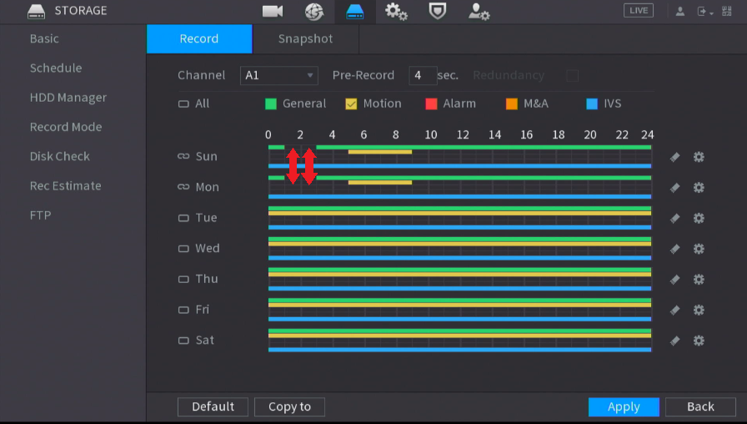Select the green General color box
This screenshot has width=747, height=424.
271,104
